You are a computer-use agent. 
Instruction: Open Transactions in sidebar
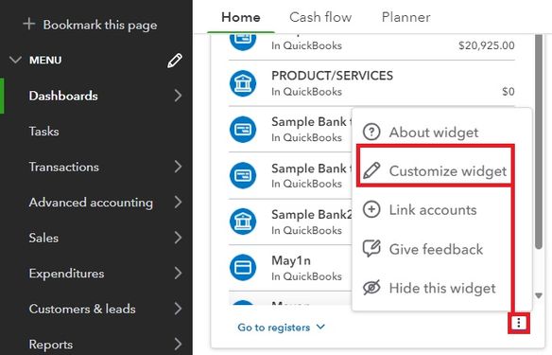63,168
